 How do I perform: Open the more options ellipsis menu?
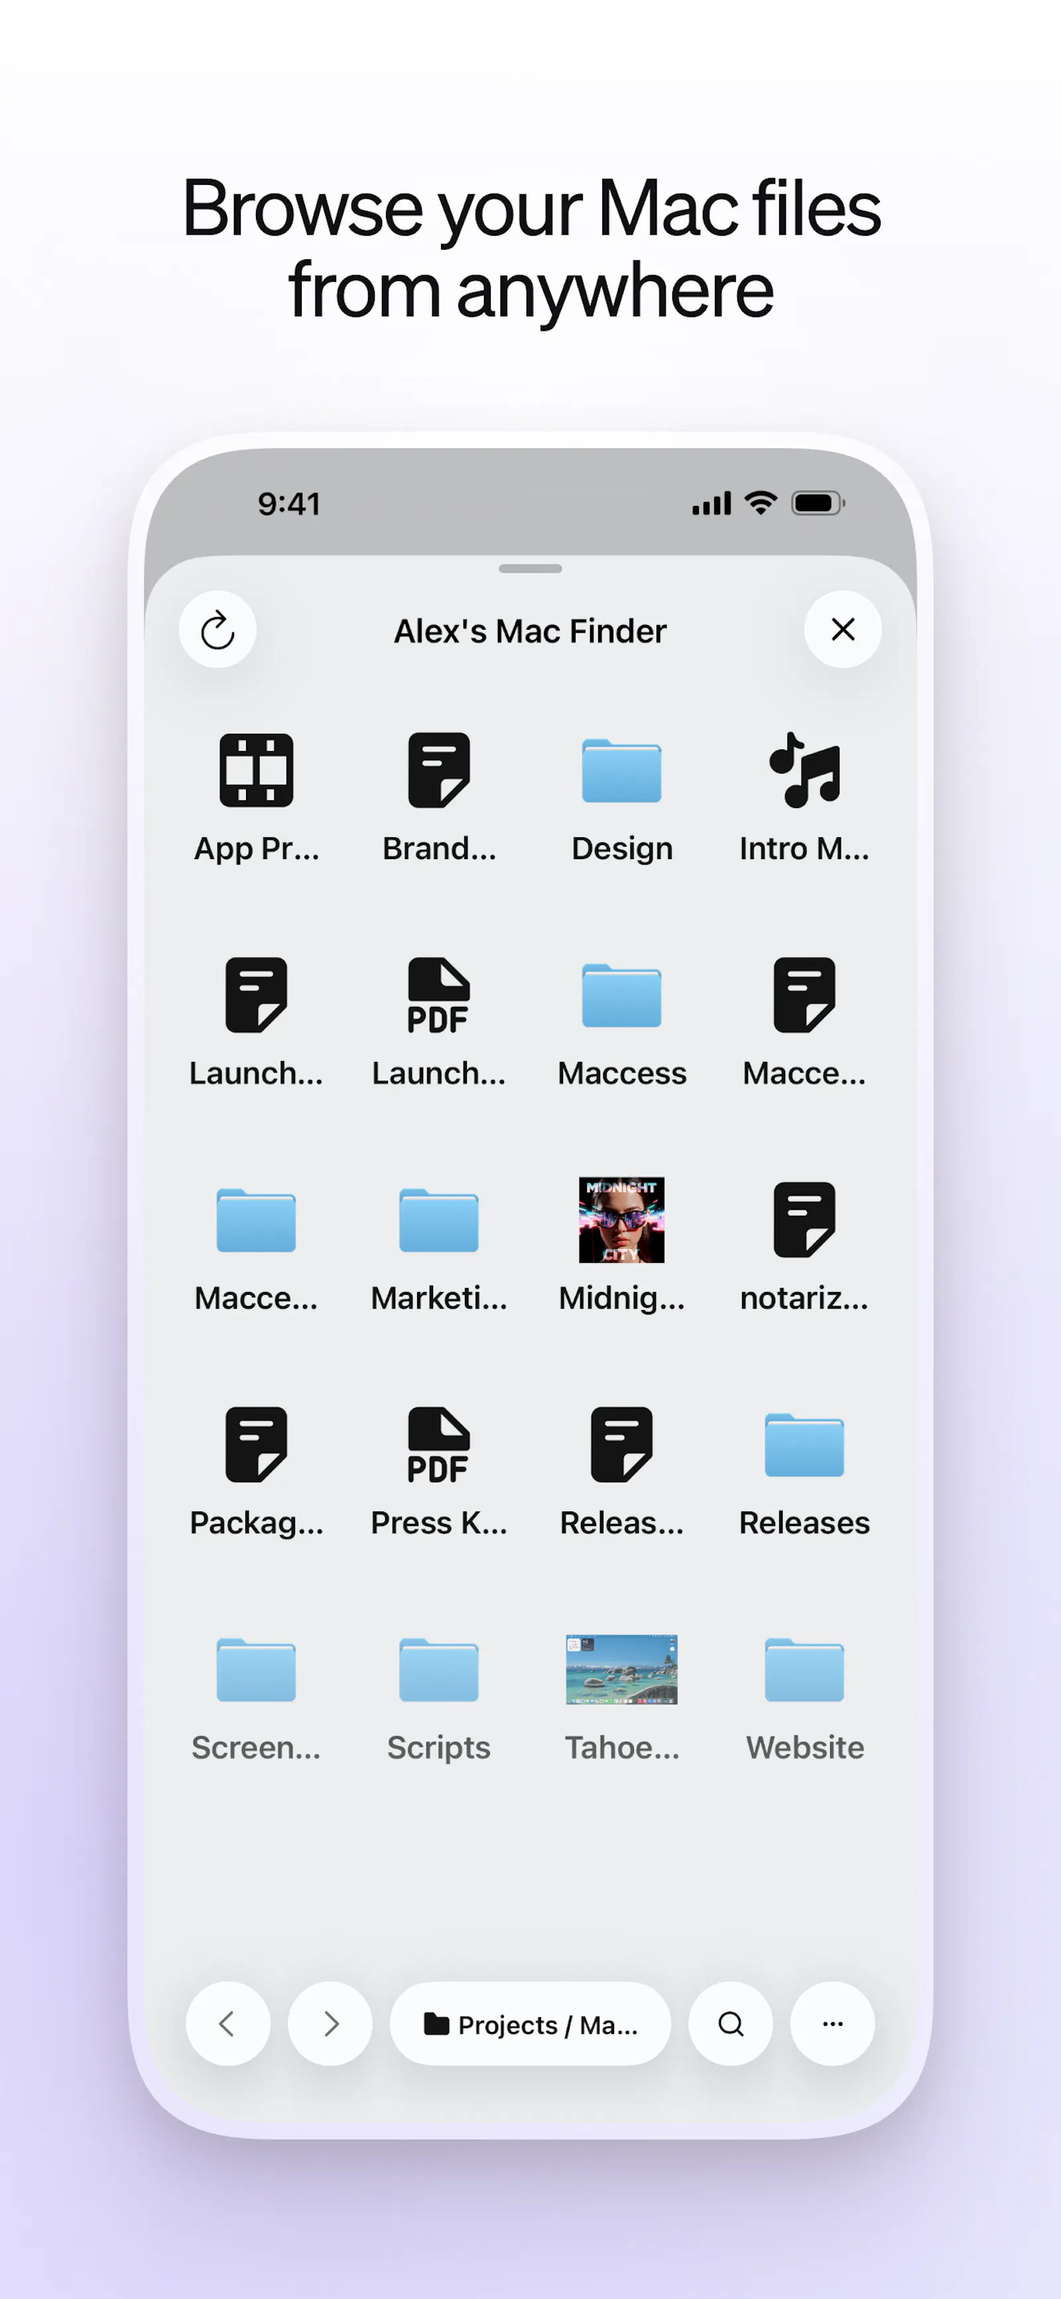pos(832,2023)
